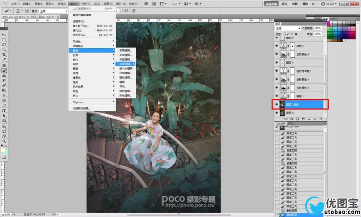The image size is (361, 217).
Task: Hide the 曲线 2 layer
Action: coord(277,46)
